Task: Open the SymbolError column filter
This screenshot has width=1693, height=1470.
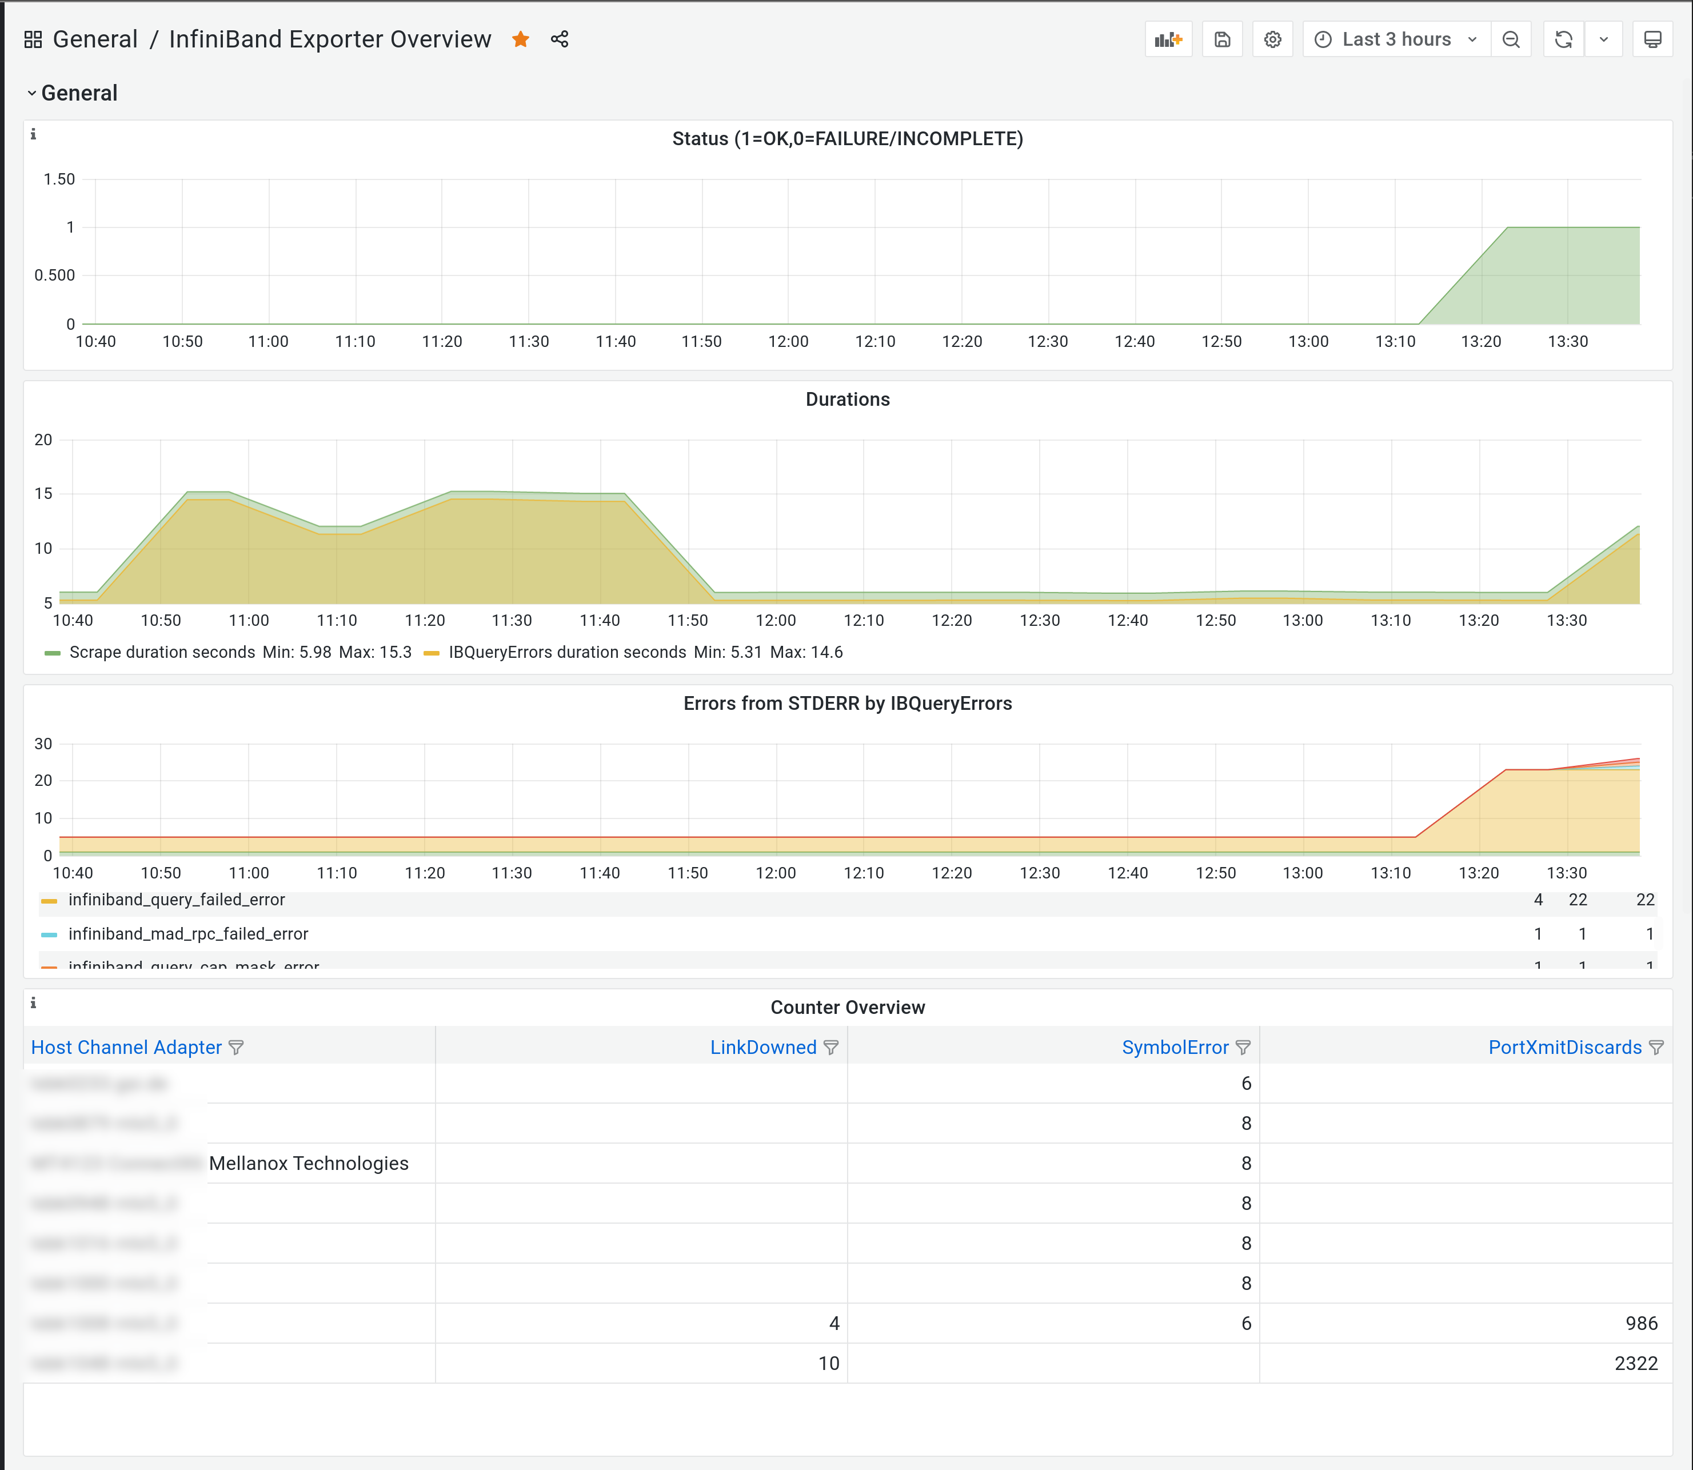Action: coord(1243,1048)
